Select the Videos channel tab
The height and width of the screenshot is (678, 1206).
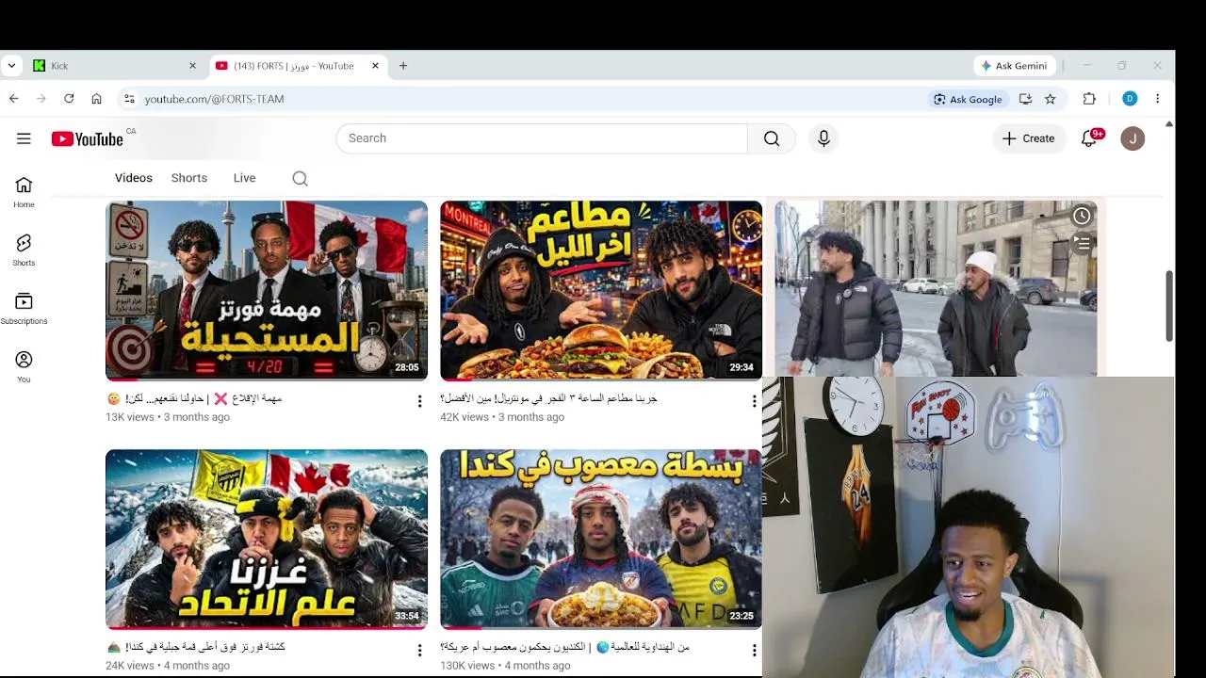pos(134,178)
